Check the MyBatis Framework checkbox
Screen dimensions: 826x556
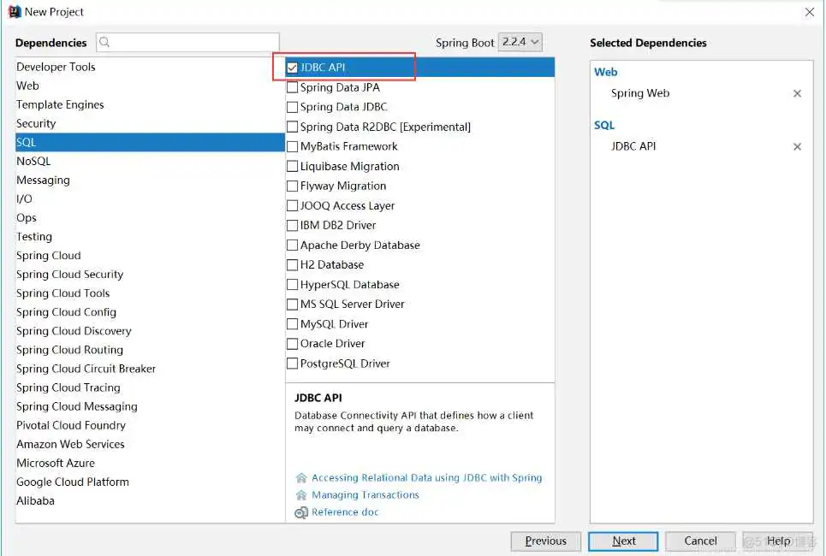pos(293,146)
